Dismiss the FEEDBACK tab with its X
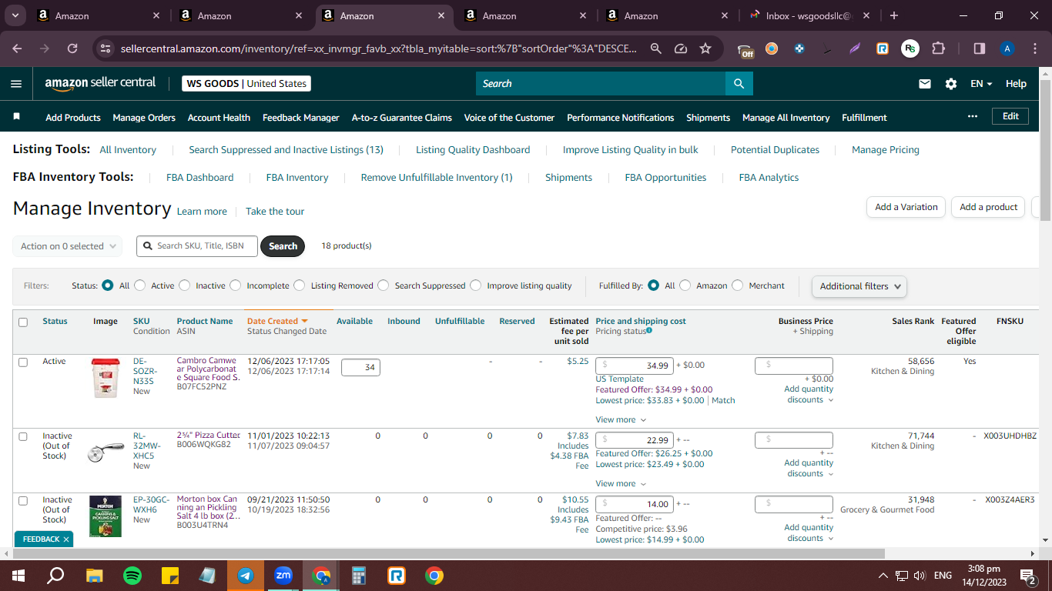Viewport: 1052px width, 591px height. tap(66, 539)
